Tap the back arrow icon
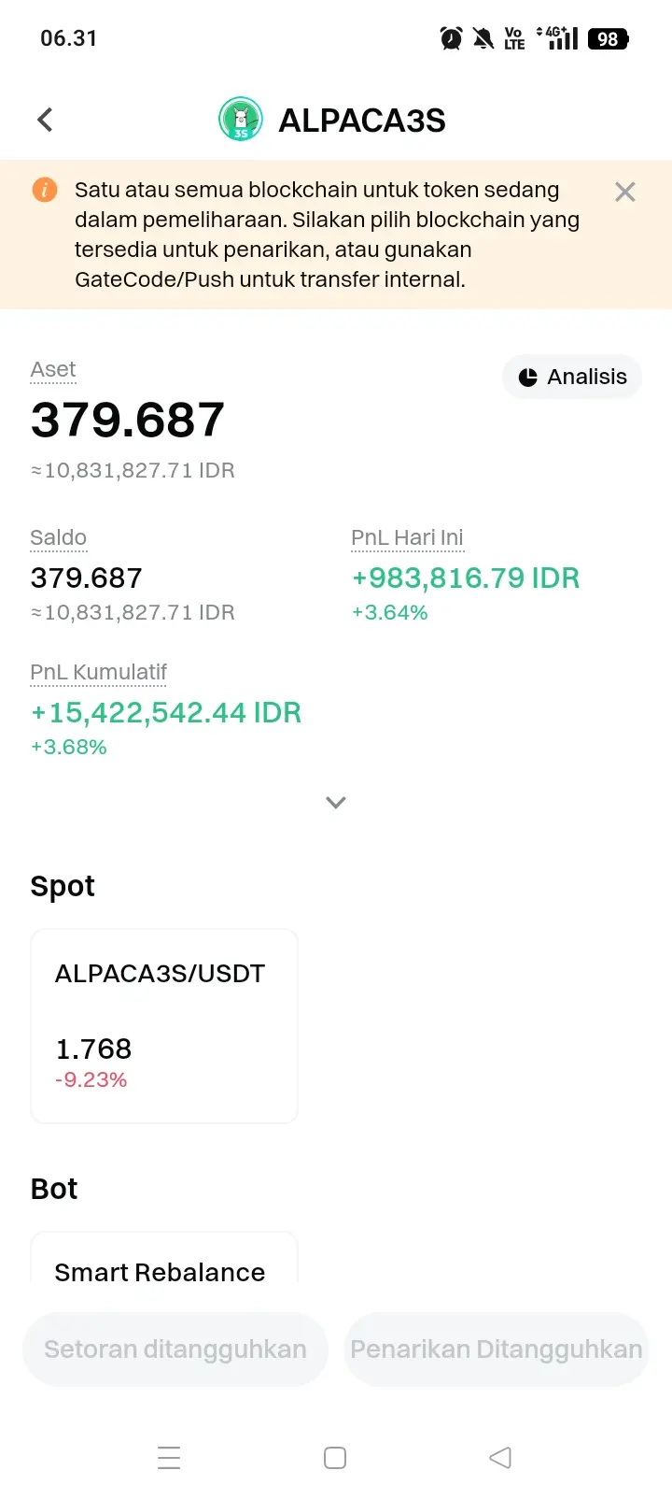This screenshot has width=672, height=1499. (x=45, y=120)
